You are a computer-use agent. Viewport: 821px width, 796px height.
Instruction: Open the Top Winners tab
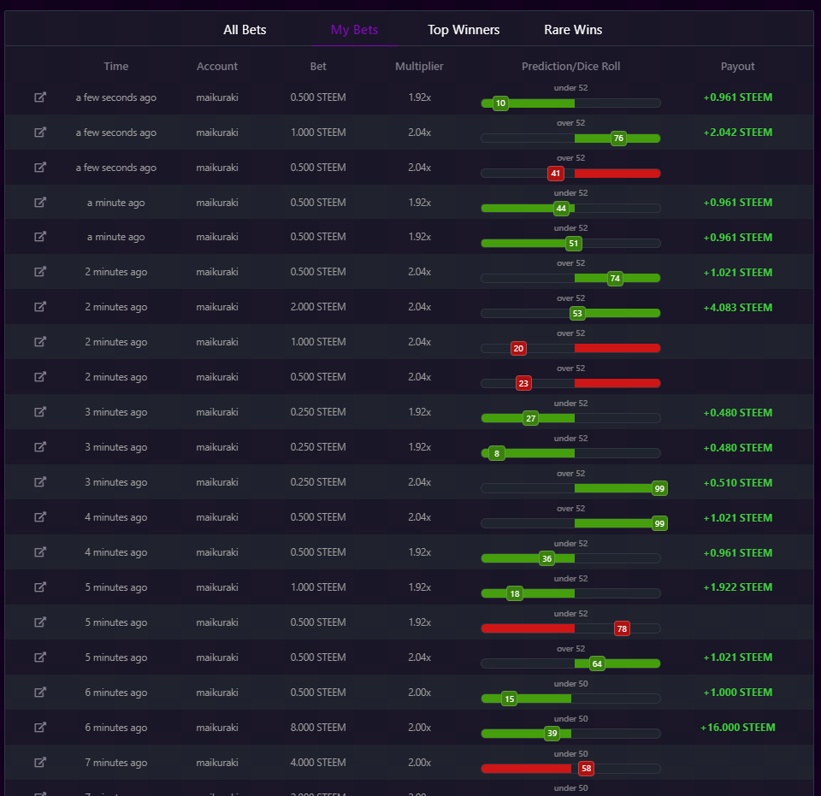464,30
